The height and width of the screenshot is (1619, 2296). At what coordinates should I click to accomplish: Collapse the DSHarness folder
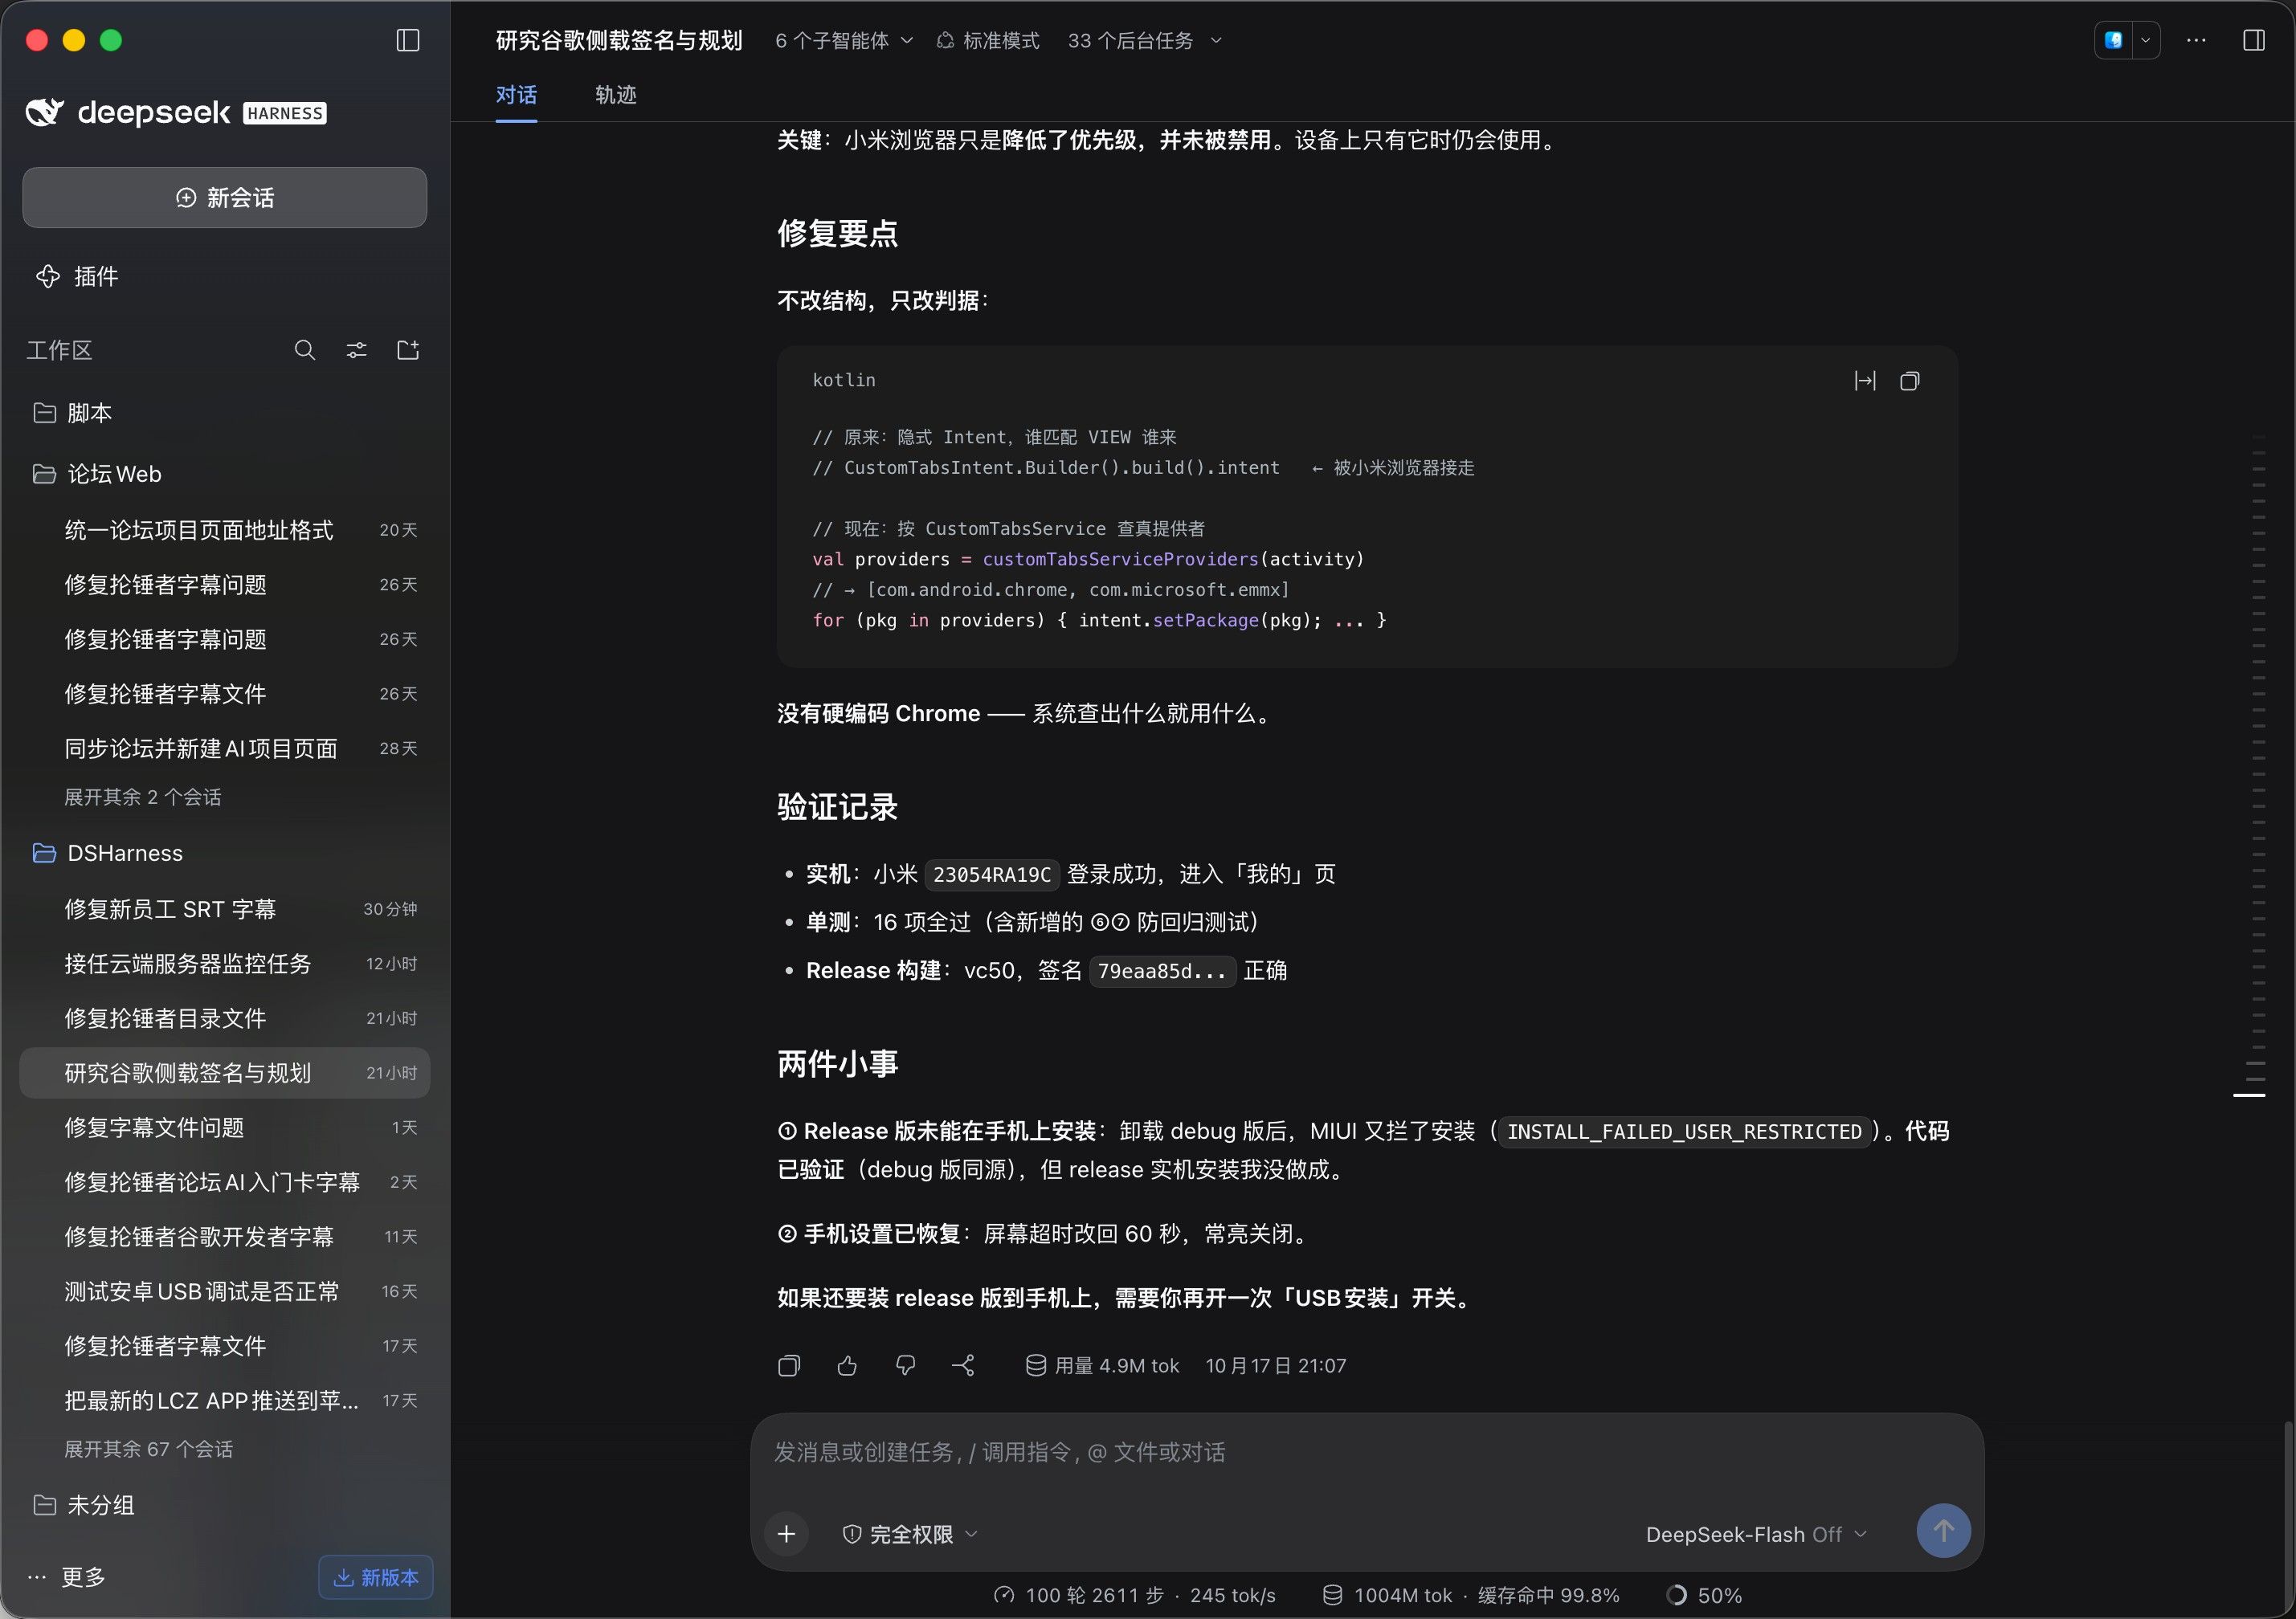pyautogui.click(x=225, y=853)
